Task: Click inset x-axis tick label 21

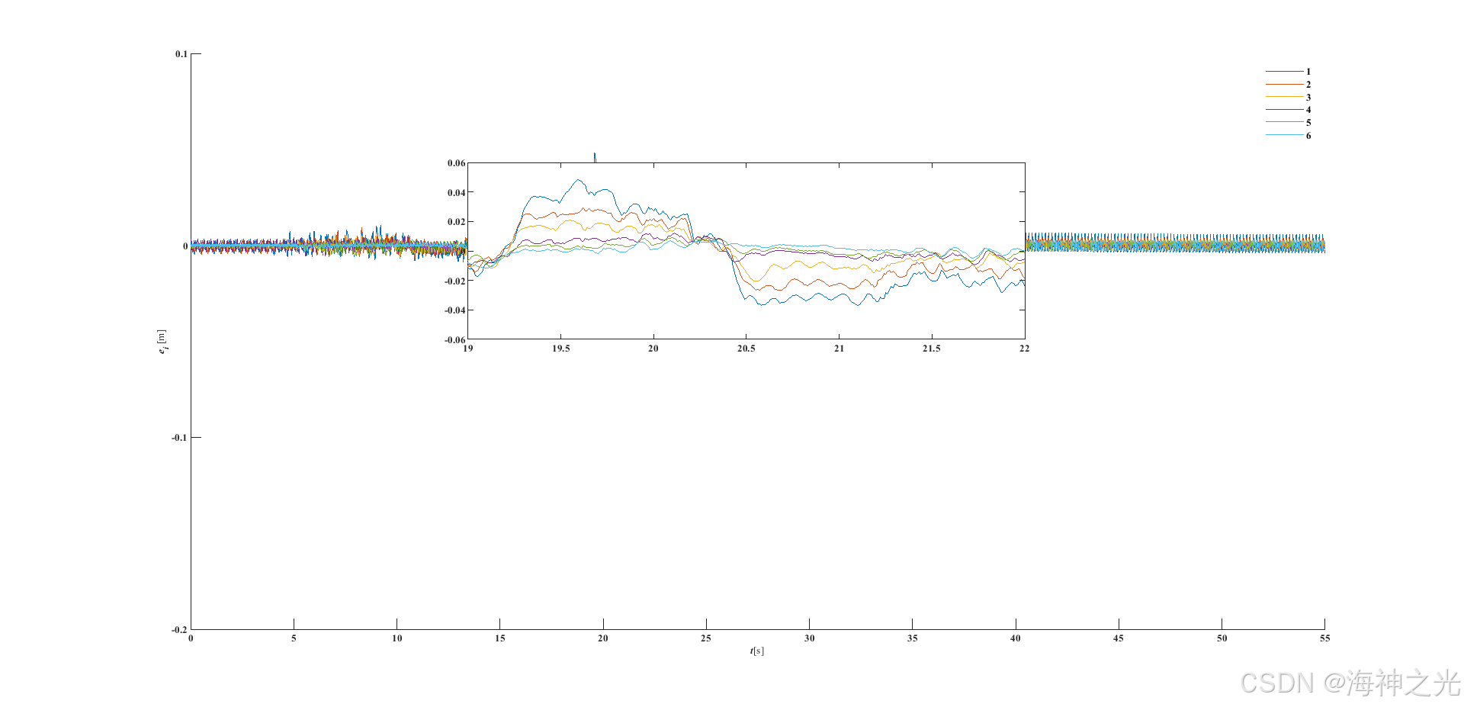Action: (x=839, y=349)
